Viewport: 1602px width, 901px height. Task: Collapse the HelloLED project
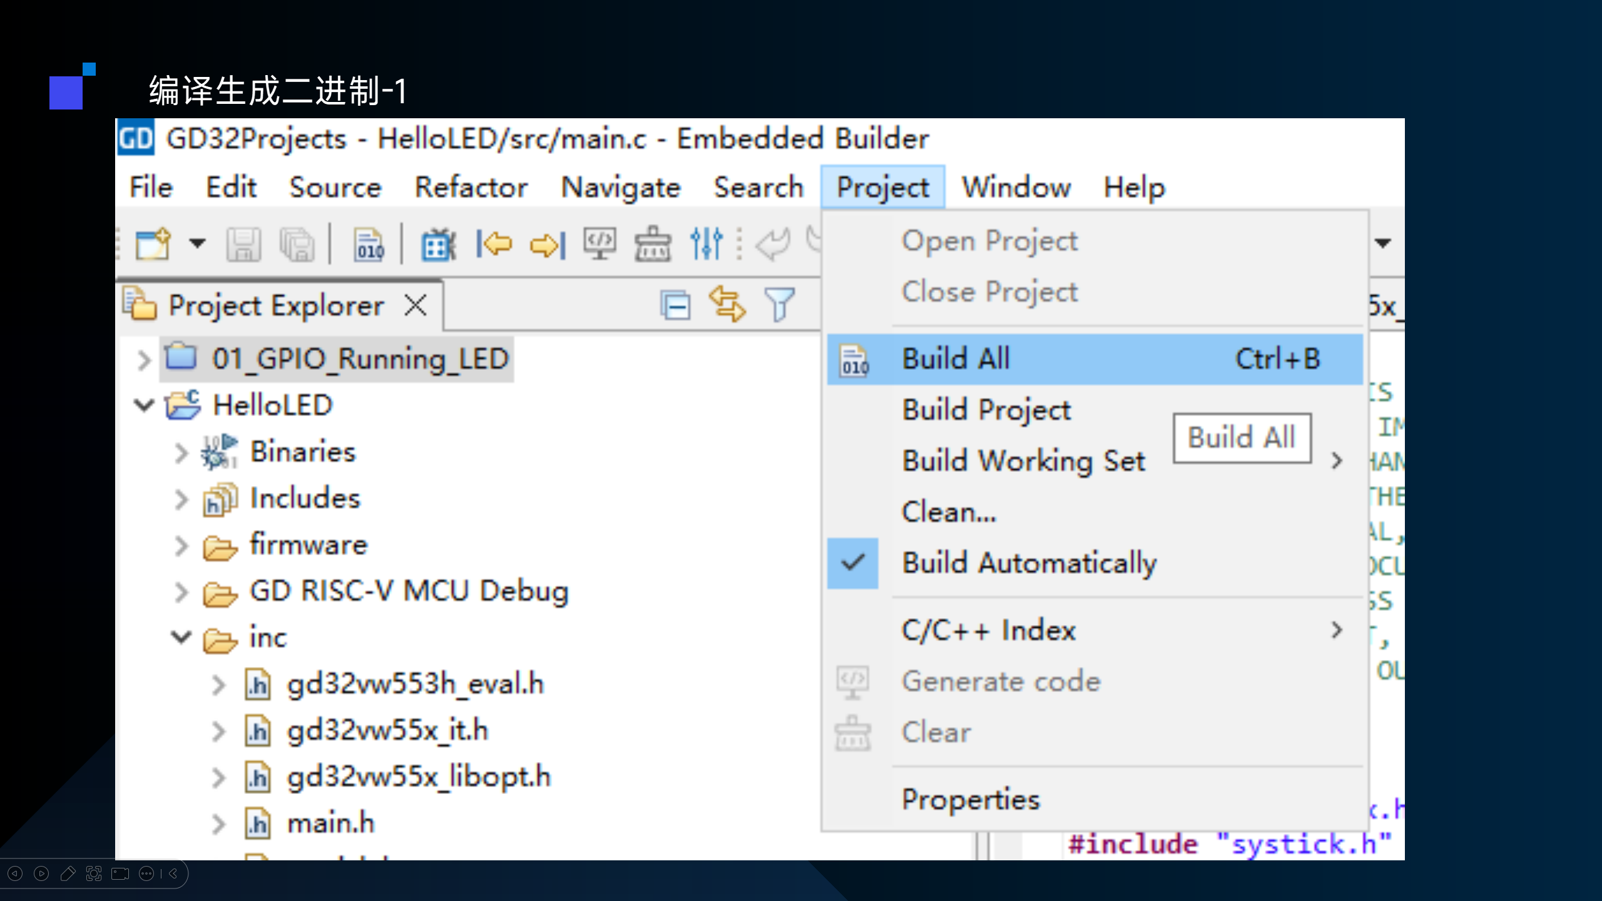(x=144, y=405)
